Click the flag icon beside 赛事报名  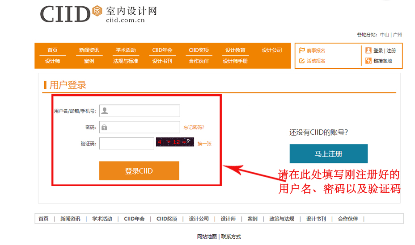pos(302,50)
